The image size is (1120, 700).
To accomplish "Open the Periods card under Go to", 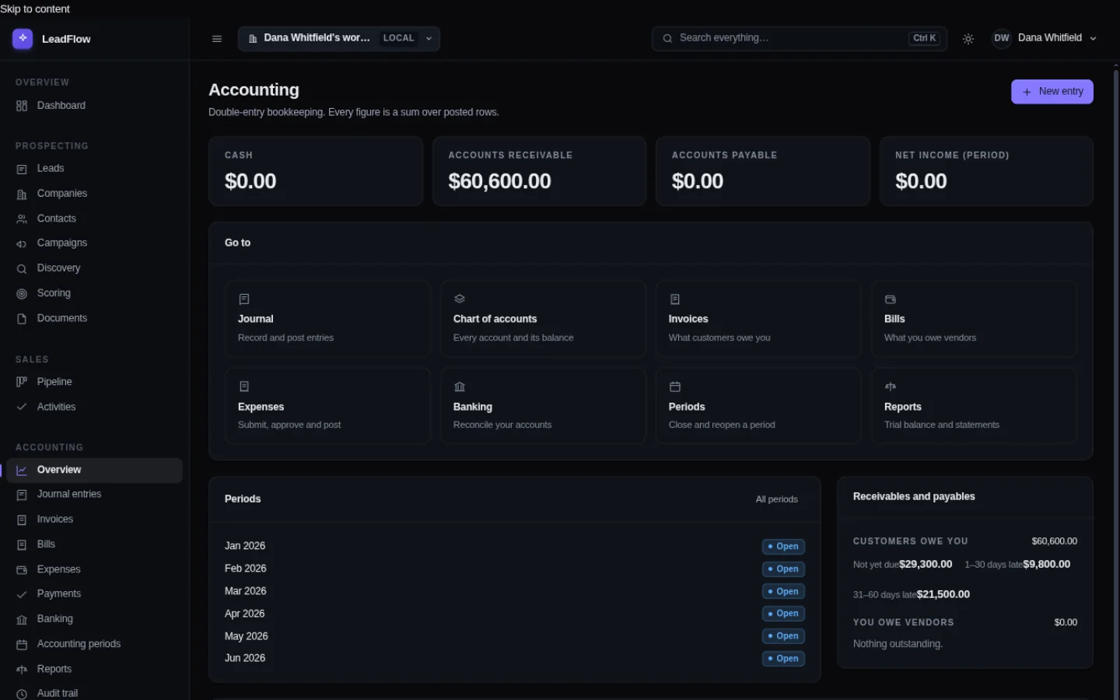I will pyautogui.click(x=758, y=406).
